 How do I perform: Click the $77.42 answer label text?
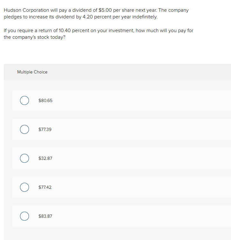(x=45, y=187)
